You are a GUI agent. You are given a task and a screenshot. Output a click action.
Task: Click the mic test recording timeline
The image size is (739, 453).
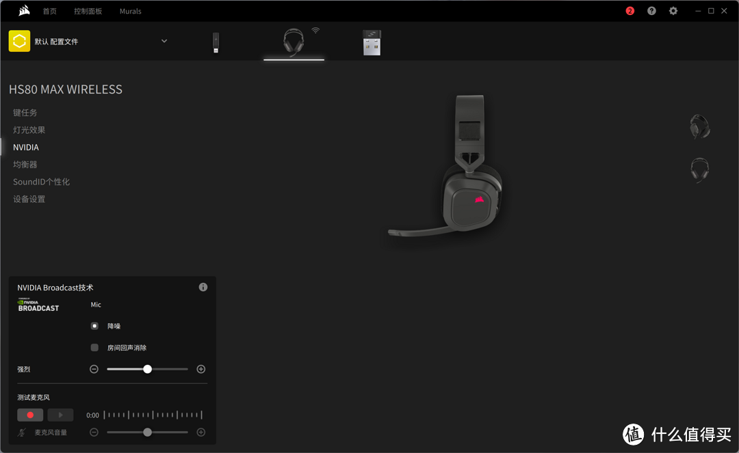(x=153, y=415)
